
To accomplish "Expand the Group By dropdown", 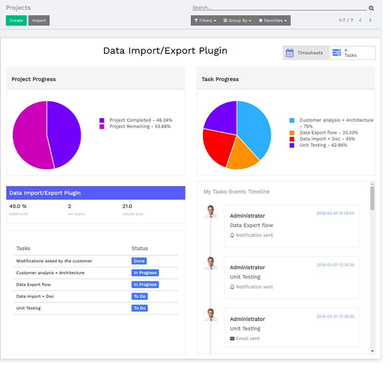I will click(x=237, y=21).
